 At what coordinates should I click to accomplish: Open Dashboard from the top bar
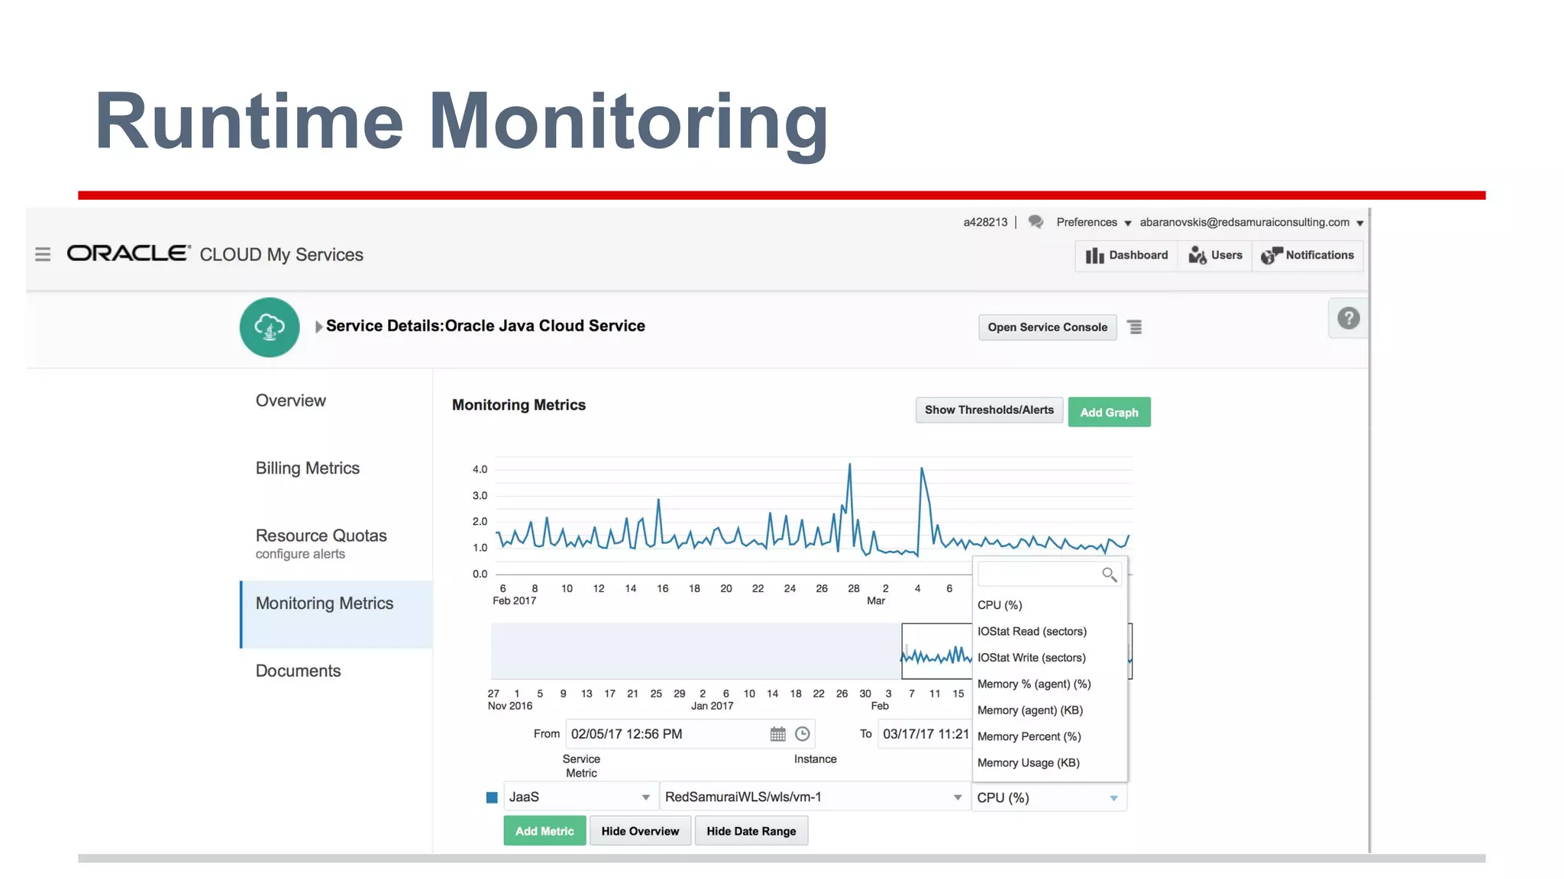point(1126,256)
